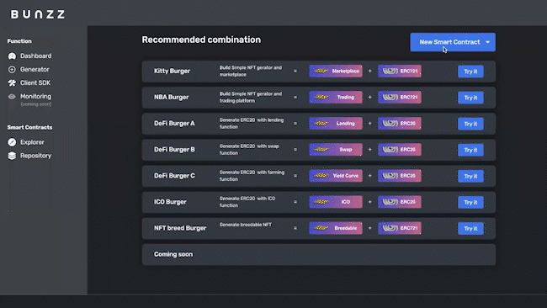This screenshot has width=547, height=308.
Task: Click the Recommended combination heading
Action: [201, 40]
